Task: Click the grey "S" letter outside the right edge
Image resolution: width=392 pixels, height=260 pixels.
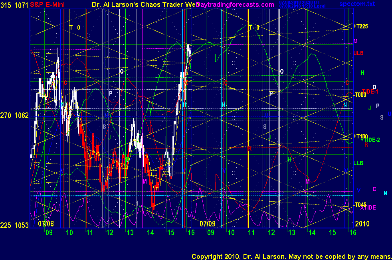Action: click(x=382, y=118)
